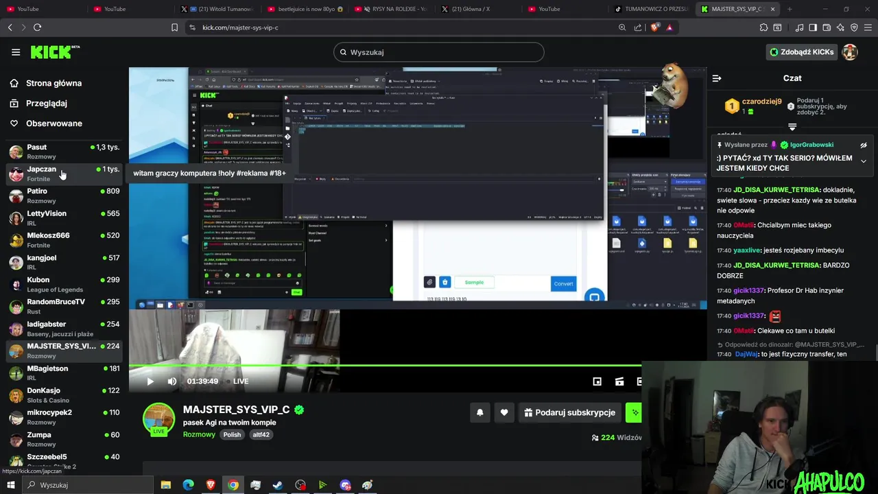
Task: Open the browser extensions puzzle icon
Action: tap(763, 27)
